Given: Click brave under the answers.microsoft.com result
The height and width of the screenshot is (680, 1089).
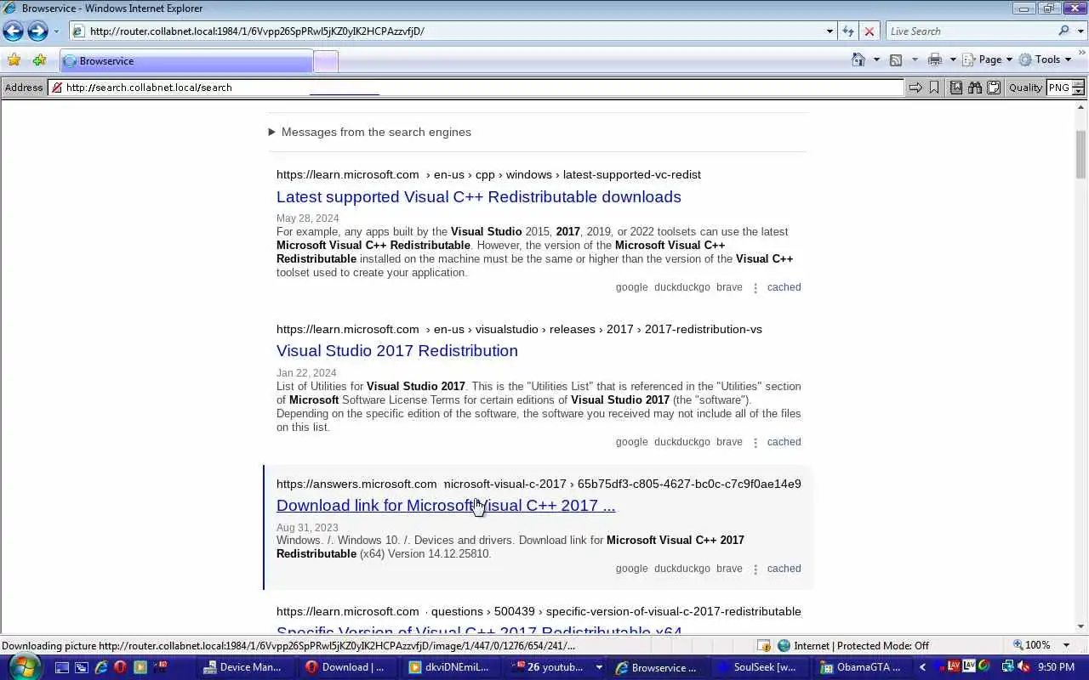Looking at the screenshot, I should click(x=729, y=569).
